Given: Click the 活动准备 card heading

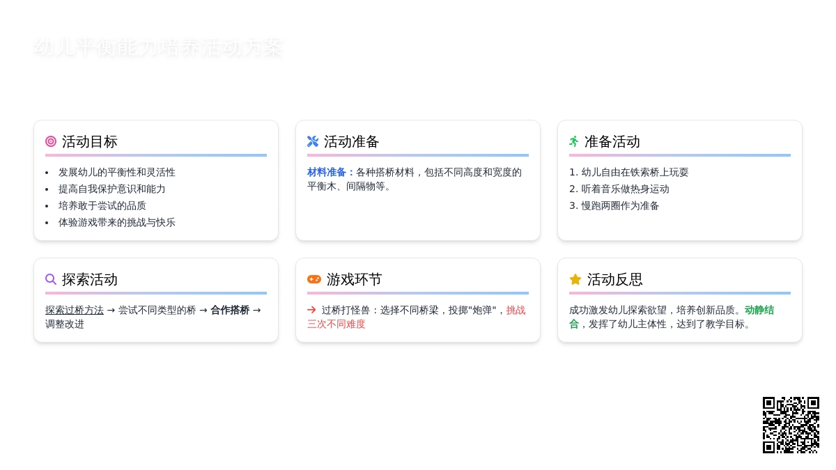Looking at the screenshot, I should [x=352, y=141].
